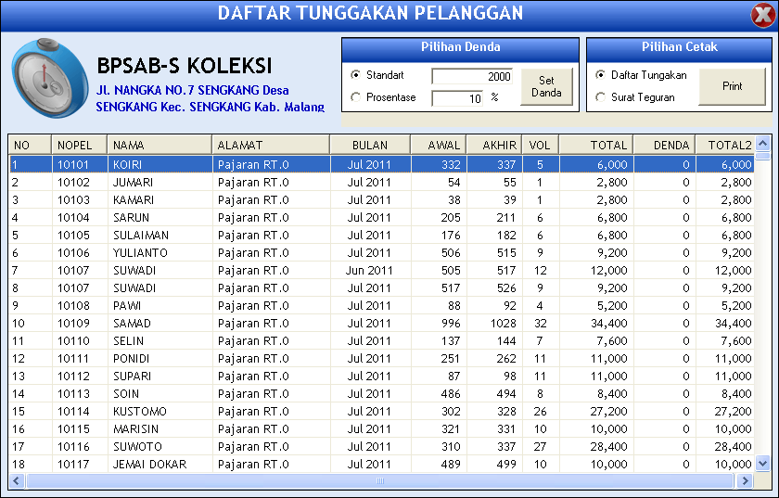779x498 pixels.
Task: Select the PAWI name cell
Action: (x=160, y=306)
